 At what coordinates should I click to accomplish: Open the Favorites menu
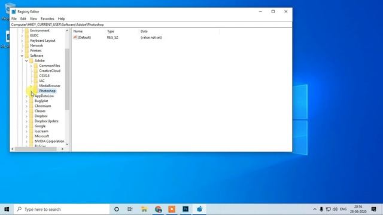(x=47, y=19)
